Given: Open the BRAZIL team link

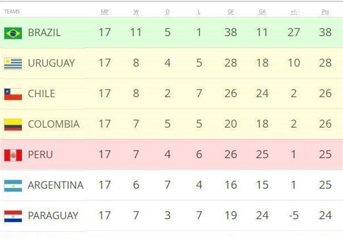Looking at the screenshot, I should point(44,33).
